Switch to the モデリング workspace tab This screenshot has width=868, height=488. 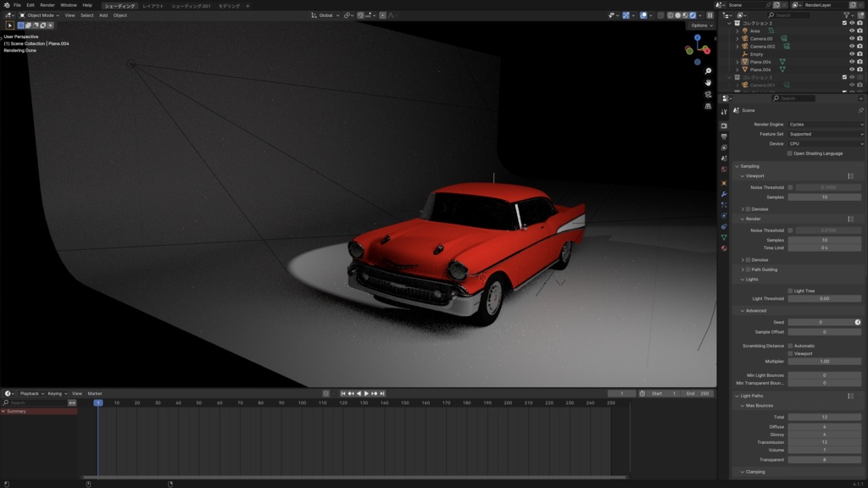coord(229,5)
